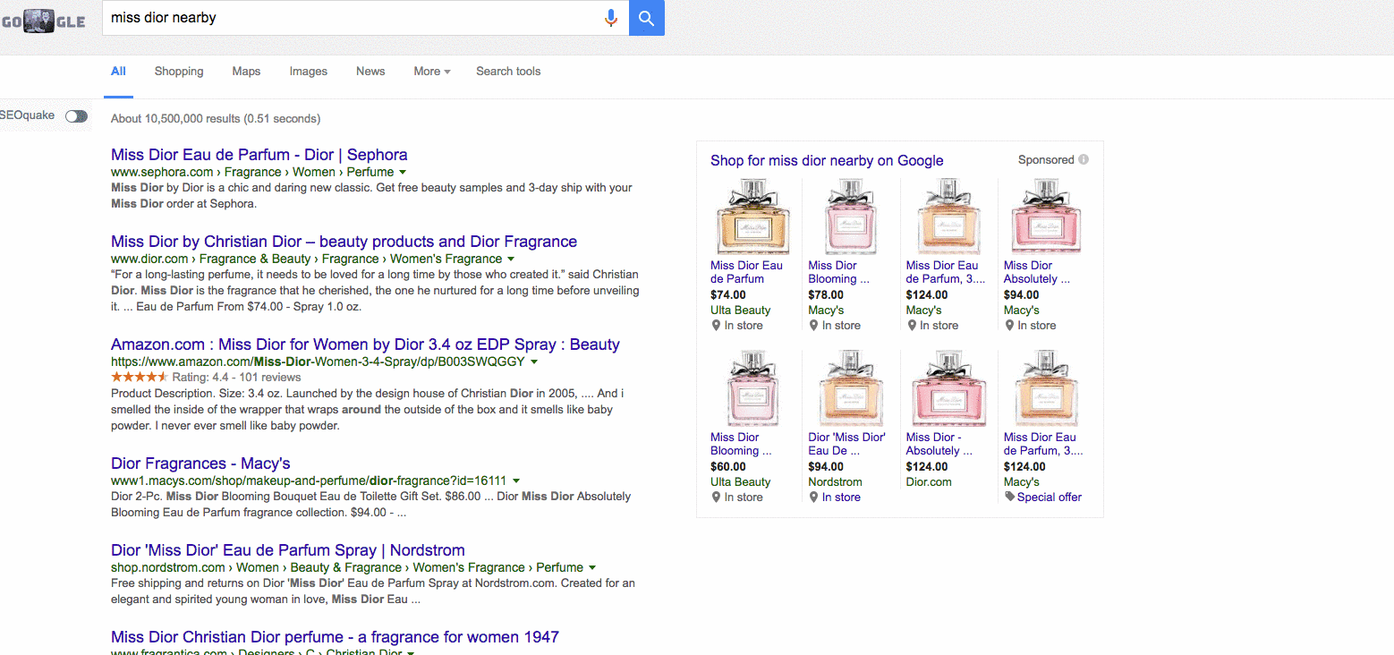The width and height of the screenshot is (1394, 655).
Task: Open the $94.00 Miss Dior Absolutely Macy's title
Action: (x=1037, y=272)
